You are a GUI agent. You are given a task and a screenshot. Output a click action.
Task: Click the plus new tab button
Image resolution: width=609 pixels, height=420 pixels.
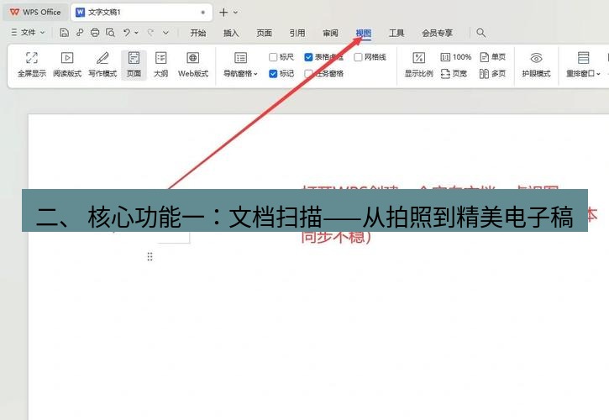[223, 13]
